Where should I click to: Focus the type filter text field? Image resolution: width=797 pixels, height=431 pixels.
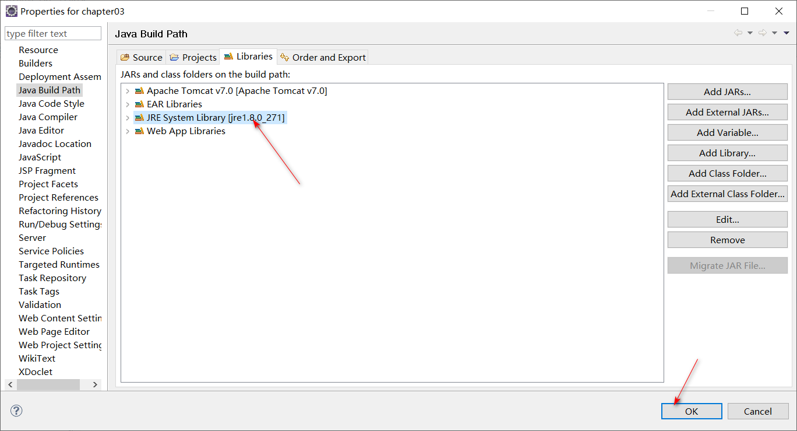[x=53, y=33]
